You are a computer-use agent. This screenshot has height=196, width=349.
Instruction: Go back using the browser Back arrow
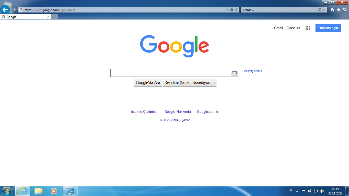coord(5,10)
